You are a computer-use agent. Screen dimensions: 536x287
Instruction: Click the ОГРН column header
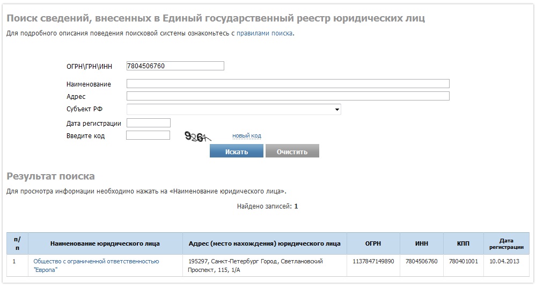pos(373,243)
